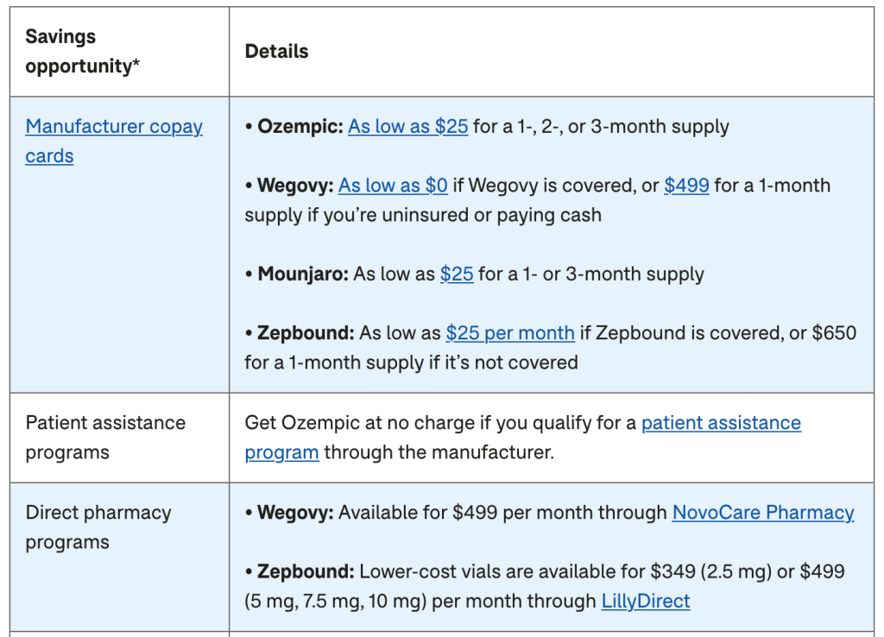
Task: Open the NovoCare Pharmacy link
Action: [x=763, y=513]
